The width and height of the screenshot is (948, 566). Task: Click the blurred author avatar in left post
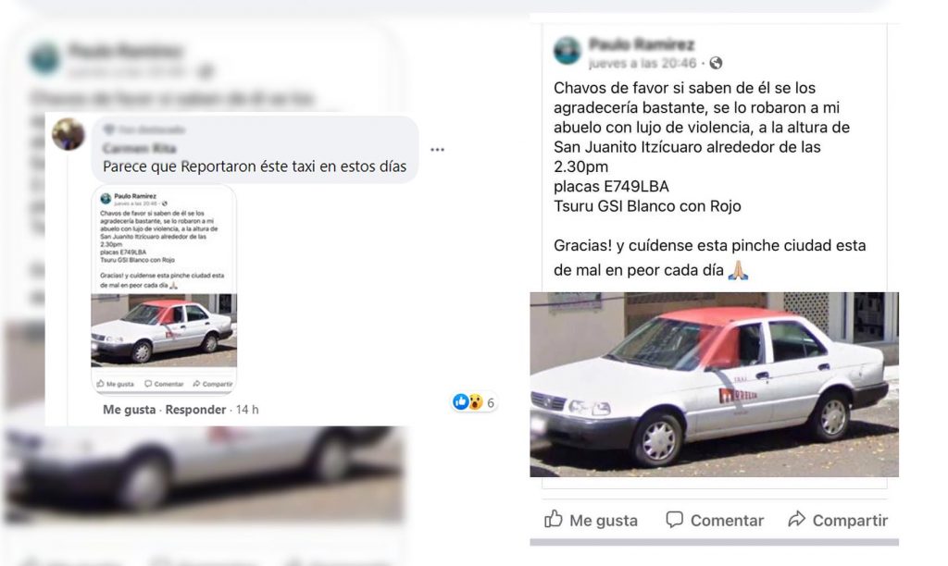(x=44, y=58)
